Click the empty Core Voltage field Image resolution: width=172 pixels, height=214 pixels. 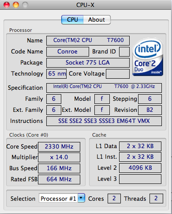[x=118, y=74]
